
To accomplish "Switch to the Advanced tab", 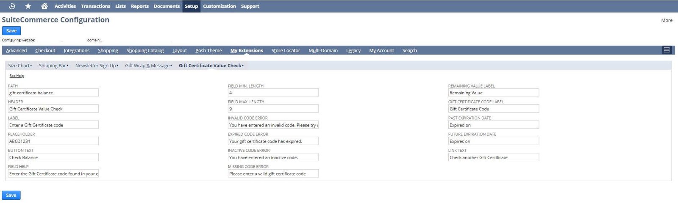I will (x=17, y=50).
